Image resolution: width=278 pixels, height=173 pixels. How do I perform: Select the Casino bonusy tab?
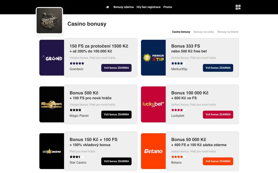click(x=181, y=32)
